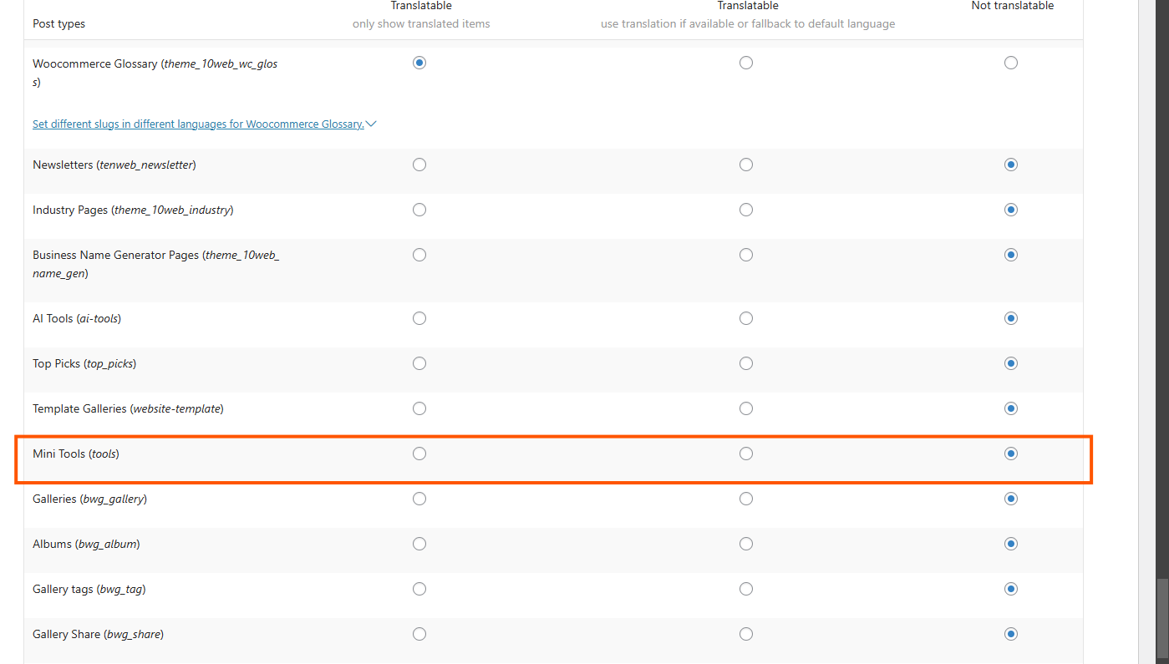Set Gallery Share to translatable with fallback
Viewport: 1169px width, 664px height.
746,634
